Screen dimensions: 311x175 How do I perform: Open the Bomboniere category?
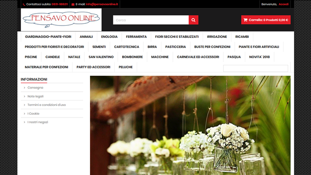[x=132, y=57]
